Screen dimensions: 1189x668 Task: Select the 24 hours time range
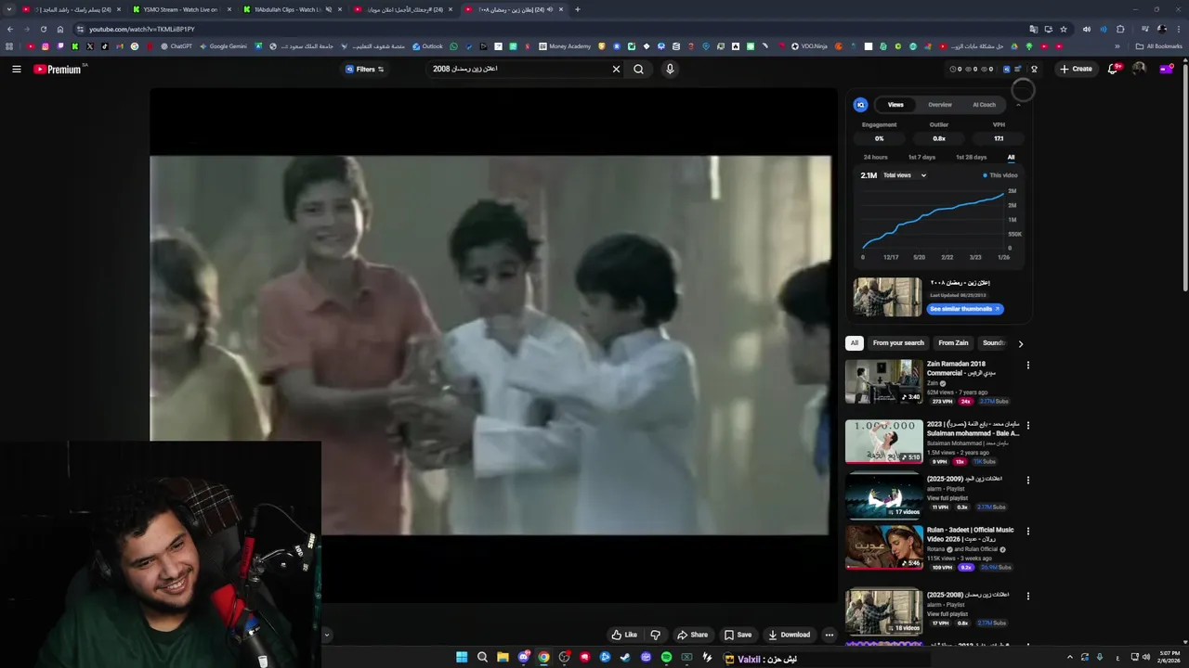click(875, 157)
